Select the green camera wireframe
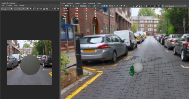The image size is (189, 99). [132, 71]
